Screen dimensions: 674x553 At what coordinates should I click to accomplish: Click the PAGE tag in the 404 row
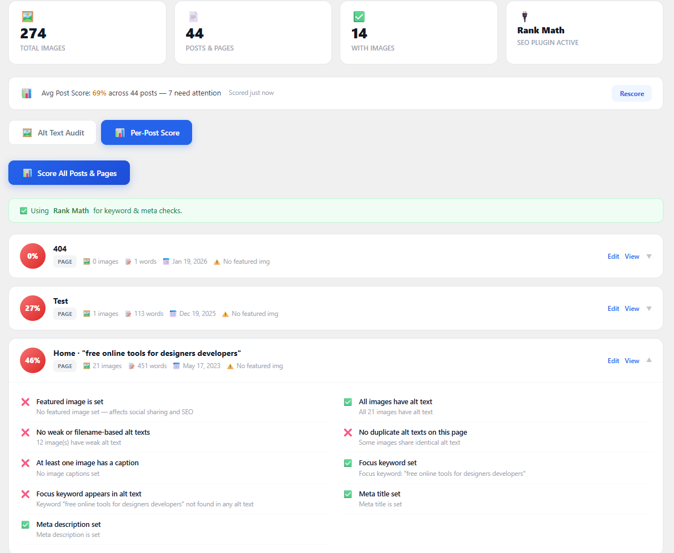click(65, 262)
